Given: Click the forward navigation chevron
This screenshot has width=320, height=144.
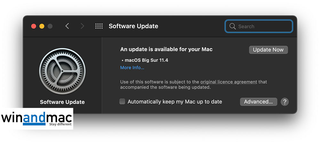Looking at the screenshot, I should click(x=82, y=26).
